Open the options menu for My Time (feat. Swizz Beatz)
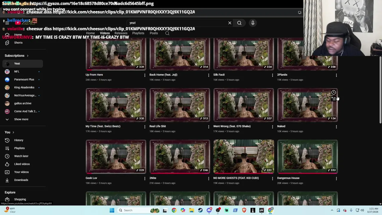This screenshot has height=215, width=382. (145, 127)
